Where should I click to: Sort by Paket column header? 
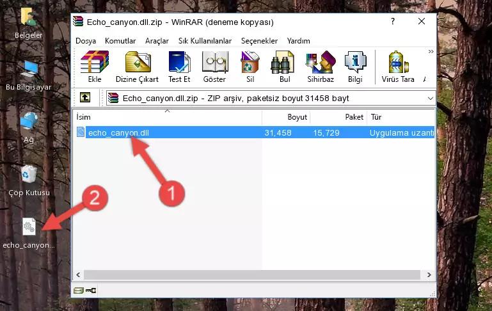pos(338,117)
